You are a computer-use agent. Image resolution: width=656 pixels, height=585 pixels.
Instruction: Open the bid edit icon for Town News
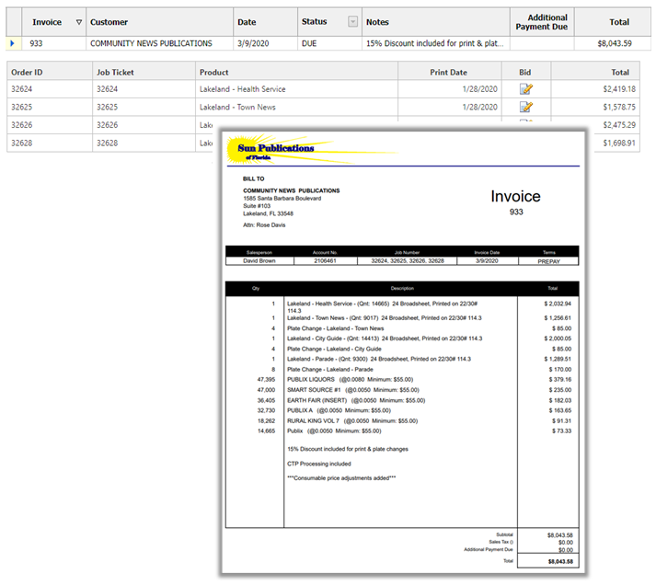click(526, 107)
